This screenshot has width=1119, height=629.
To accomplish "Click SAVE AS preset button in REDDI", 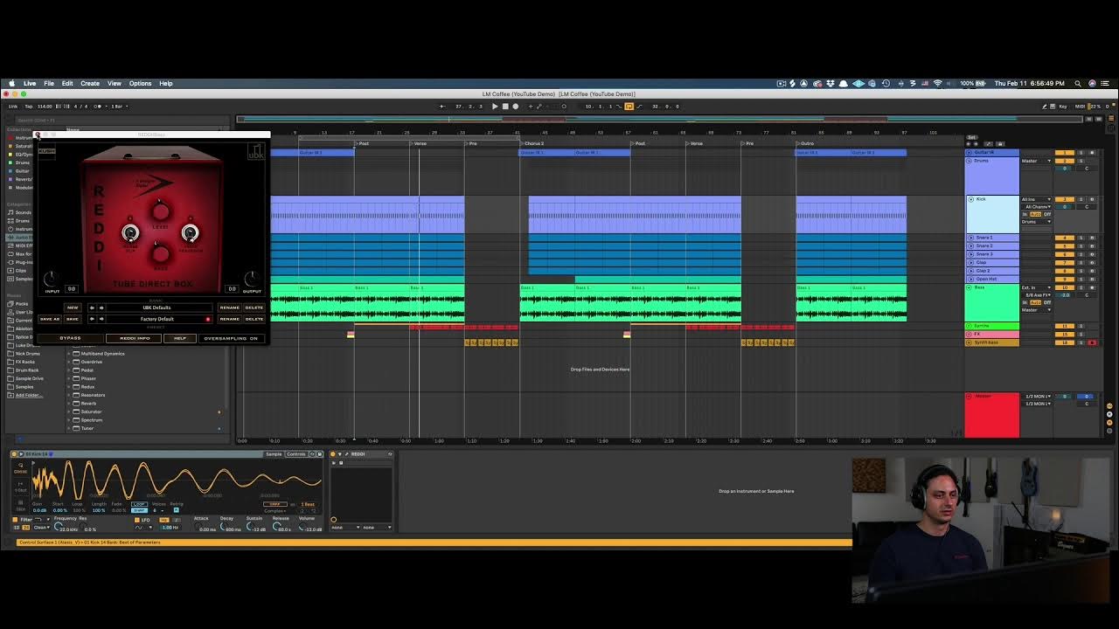I will point(50,319).
